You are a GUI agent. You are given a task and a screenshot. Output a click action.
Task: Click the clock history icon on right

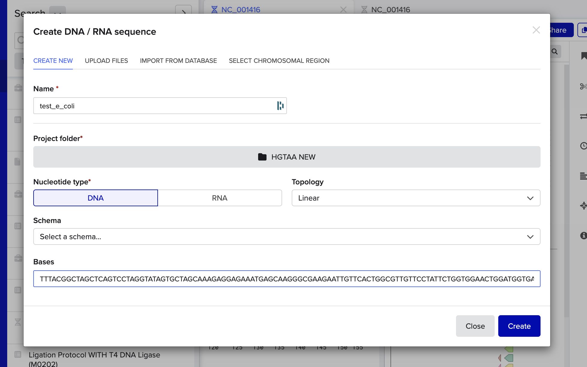pyautogui.click(x=583, y=146)
